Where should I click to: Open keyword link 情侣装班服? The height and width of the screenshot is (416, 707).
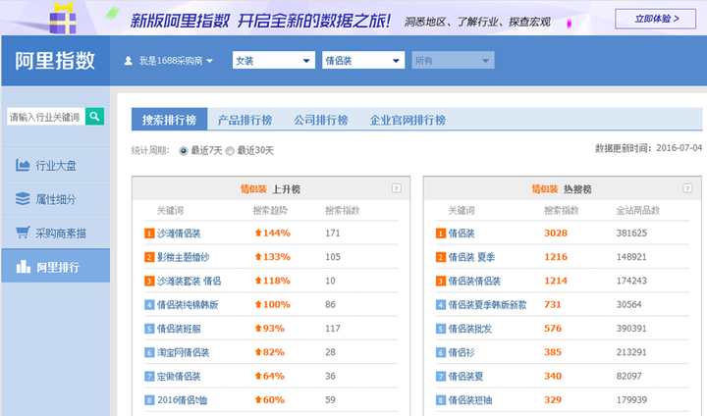179,329
